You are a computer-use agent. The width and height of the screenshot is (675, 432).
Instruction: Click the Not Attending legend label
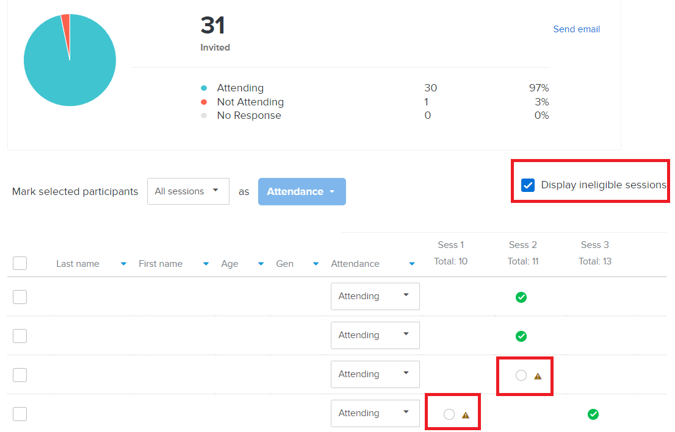250,102
